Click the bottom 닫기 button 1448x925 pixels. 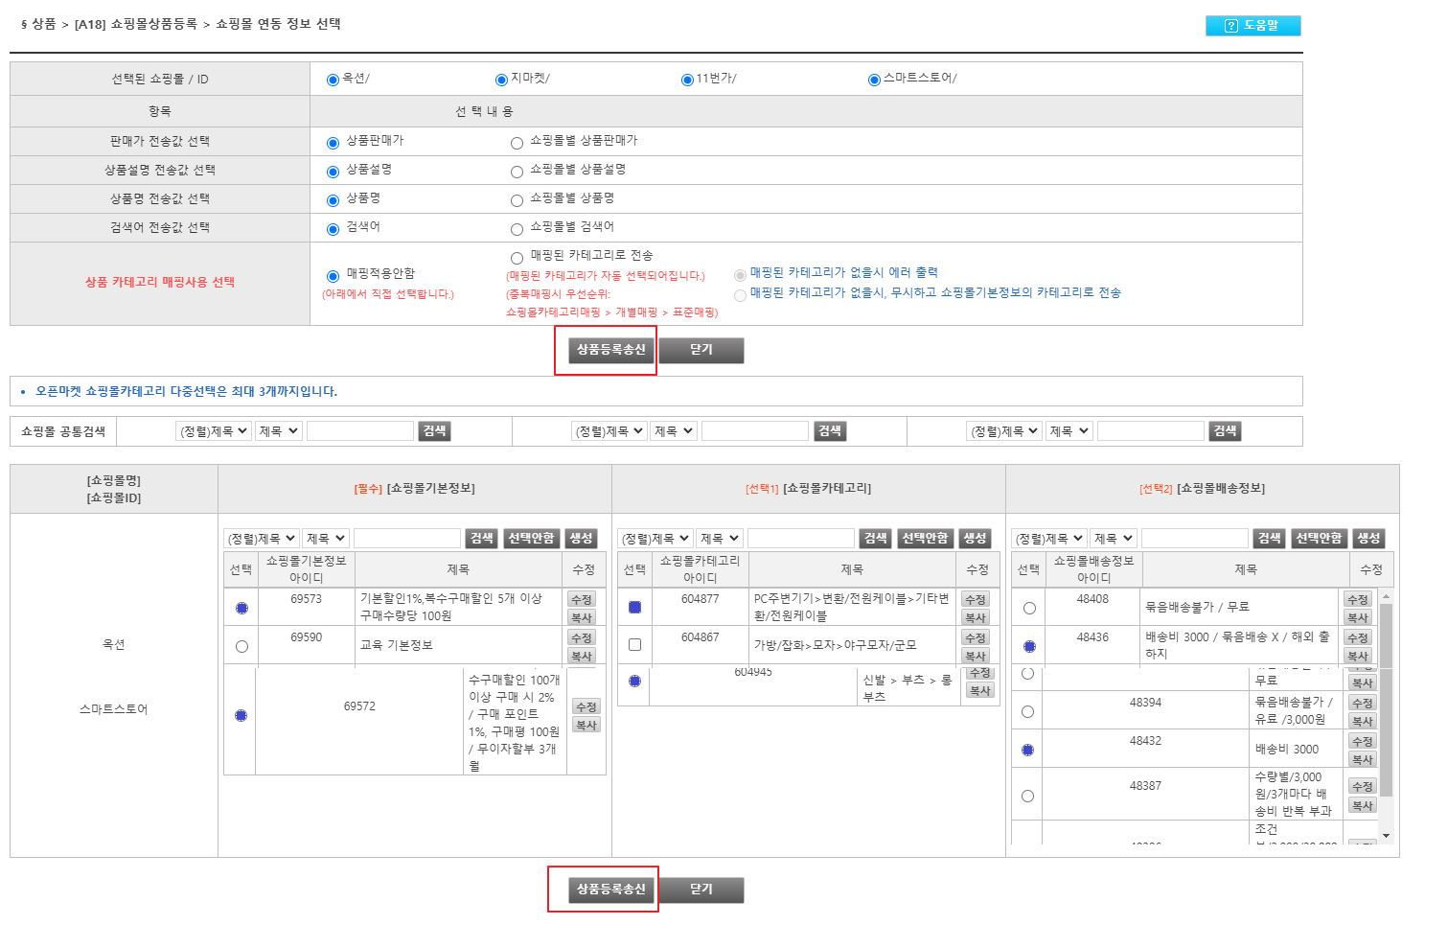coord(701,890)
